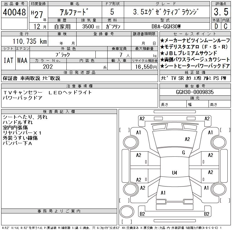Select the interior grade C cell
Screen dimensions: 232x232
click(226, 26)
